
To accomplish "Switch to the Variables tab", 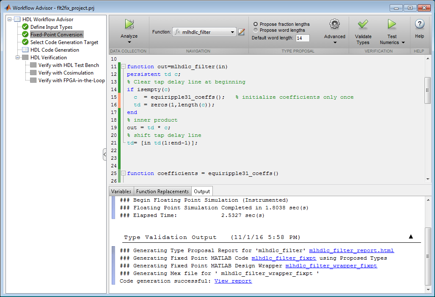I will (121, 192).
